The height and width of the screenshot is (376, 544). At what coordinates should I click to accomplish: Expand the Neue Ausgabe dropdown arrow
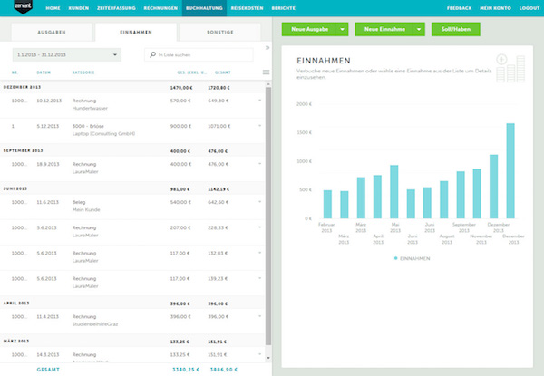point(343,29)
